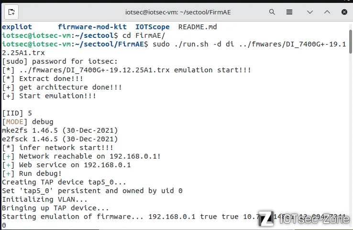Screen dimensions: 353x230
Task: Click the highlighted MODE label
Action: coord(15,122)
